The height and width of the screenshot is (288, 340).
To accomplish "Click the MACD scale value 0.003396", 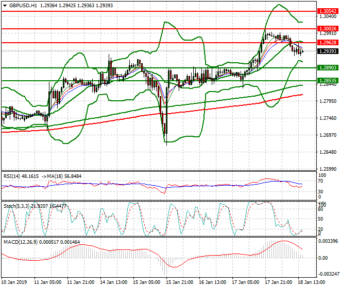I will pyautogui.click(x=328, y=241).
